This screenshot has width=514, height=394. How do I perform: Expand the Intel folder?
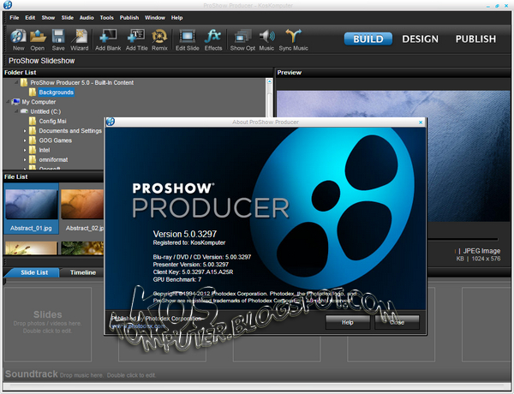pyautogui.click(x=25, y=150)
